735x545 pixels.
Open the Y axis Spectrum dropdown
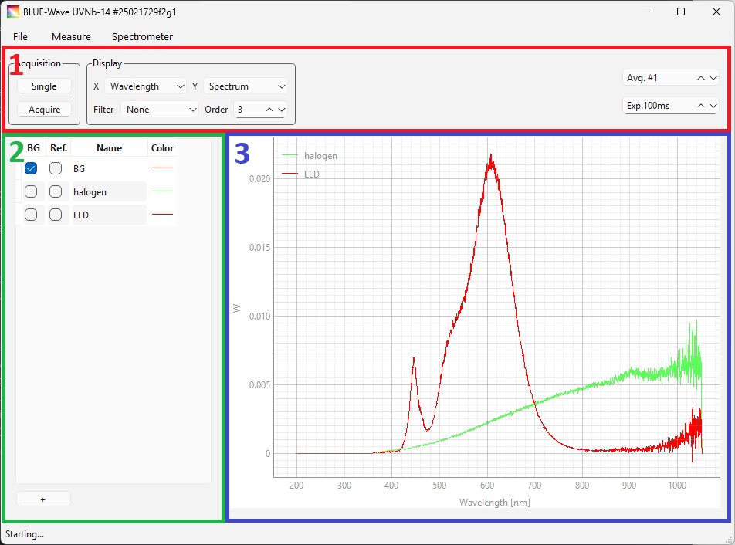click(246, 86)
